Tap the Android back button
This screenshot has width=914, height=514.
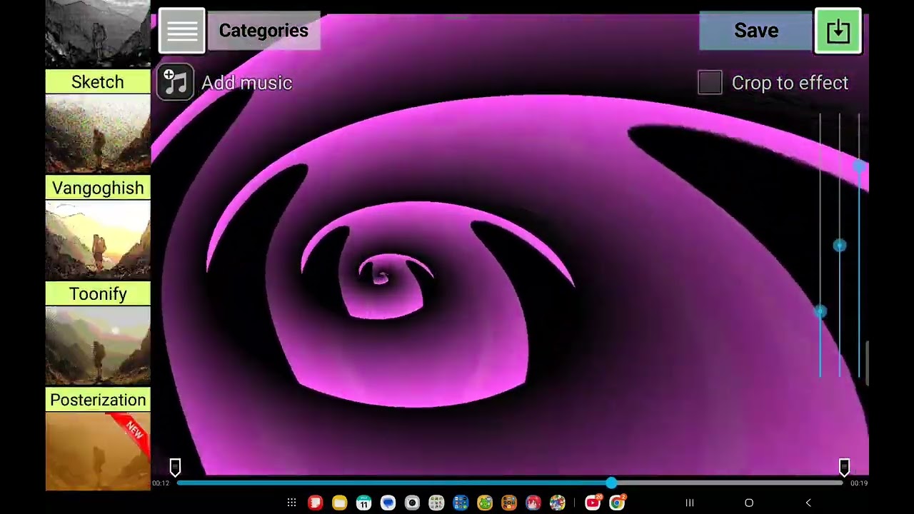click(808, 503)
